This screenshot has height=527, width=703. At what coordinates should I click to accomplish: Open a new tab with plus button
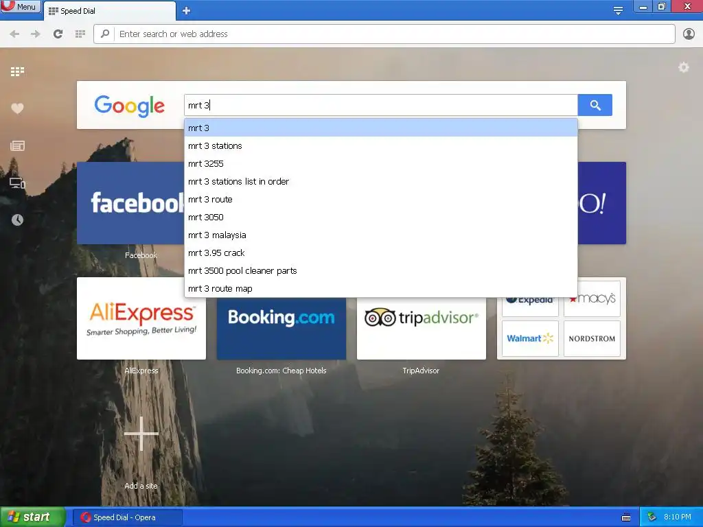coord(187,11)
